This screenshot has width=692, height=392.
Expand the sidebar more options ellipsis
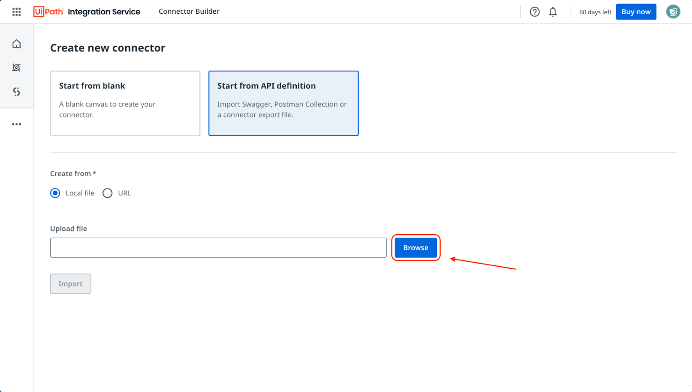click(16, 124)
